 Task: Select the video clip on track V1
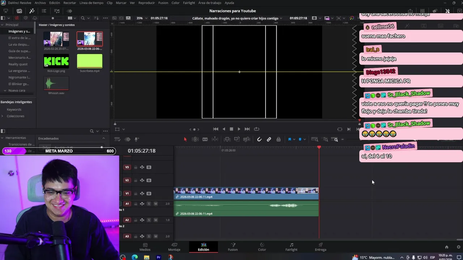pyautogui.click(x=246, y=193)
